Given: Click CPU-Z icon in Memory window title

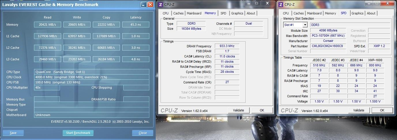Looking at the screenshot, I should tap(161, 4).
